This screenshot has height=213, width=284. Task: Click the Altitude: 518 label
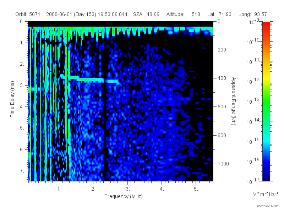(x=183, y=14)
